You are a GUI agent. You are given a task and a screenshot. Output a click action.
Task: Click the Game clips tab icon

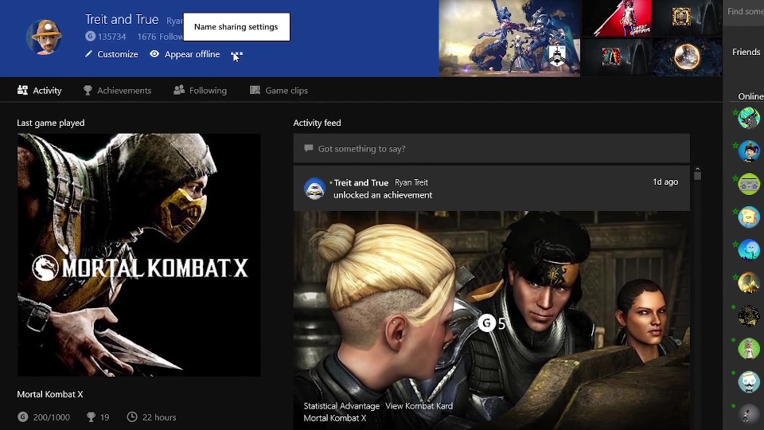point(255,90)
